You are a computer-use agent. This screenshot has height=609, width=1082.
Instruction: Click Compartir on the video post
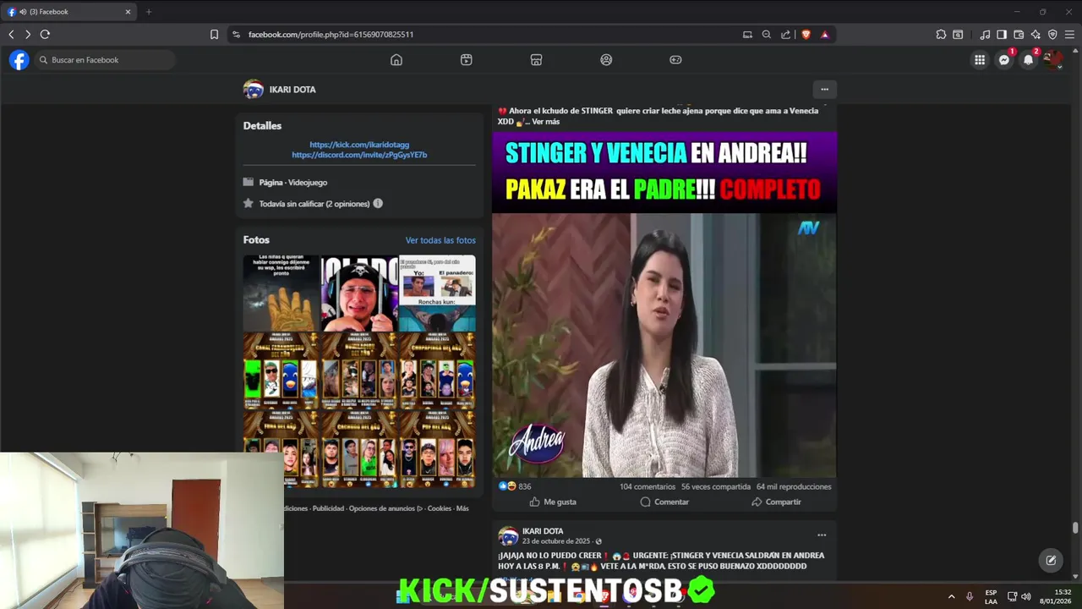click(776, 502)
